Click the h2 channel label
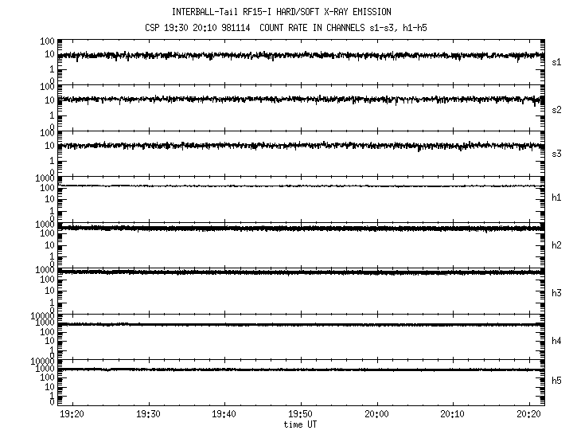The image size is (573, 438). [557, 246]
